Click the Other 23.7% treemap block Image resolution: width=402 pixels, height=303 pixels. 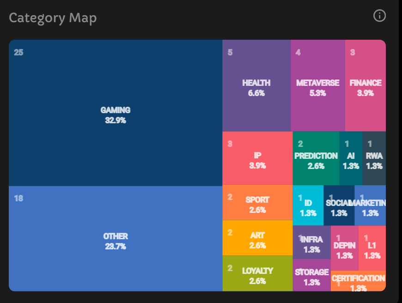pos(116,239)
